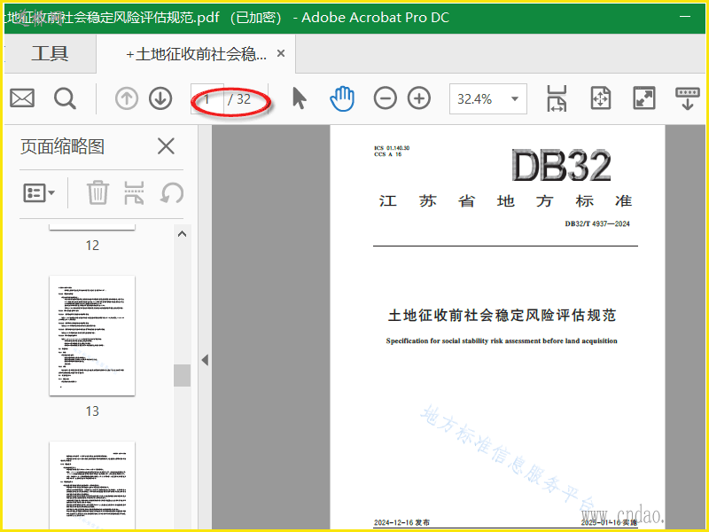This screenshot has height=532, width=709.
Task: Click the document title 土地征收前社会稳定风险评估规范
Action: [x=502, y=315]
